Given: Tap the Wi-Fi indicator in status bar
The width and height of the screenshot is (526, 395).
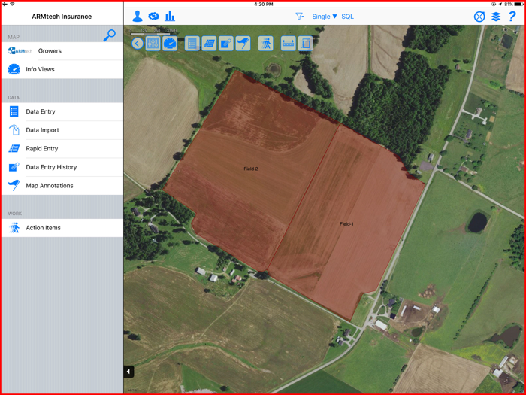Looking at the screenshot, I should (12, 4).
